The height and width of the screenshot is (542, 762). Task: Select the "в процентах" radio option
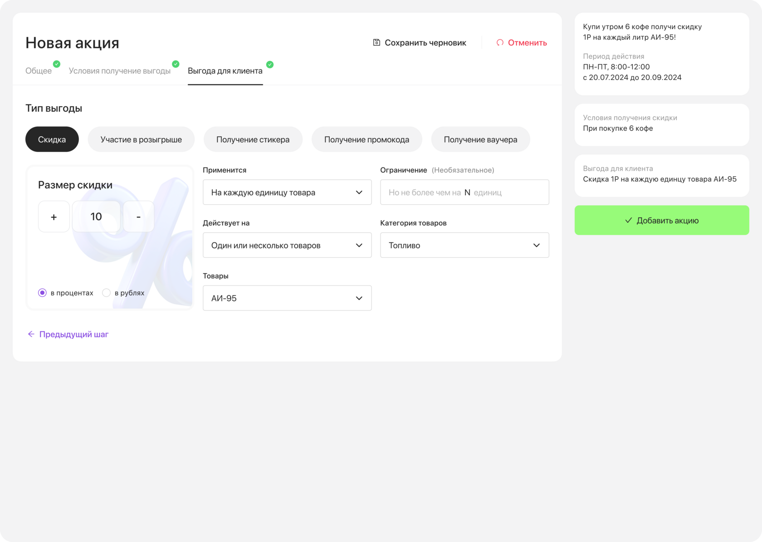[x=43, y=293]
